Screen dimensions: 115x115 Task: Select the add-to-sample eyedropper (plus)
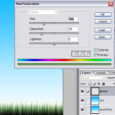click(x=81, y=54)
